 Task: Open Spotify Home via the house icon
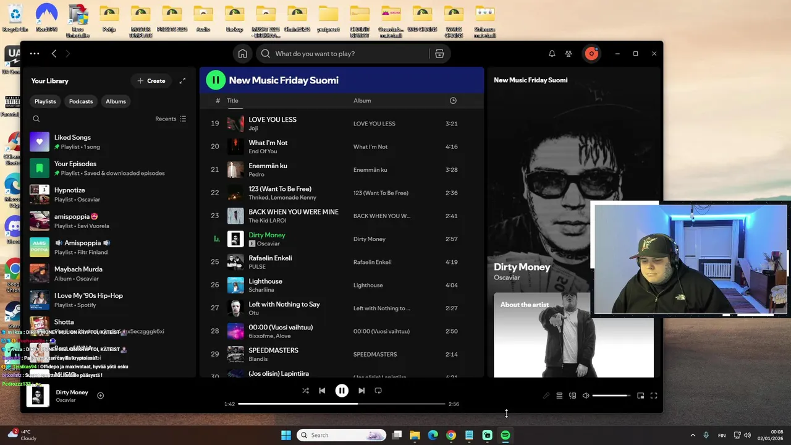click(x=243, y=54)
